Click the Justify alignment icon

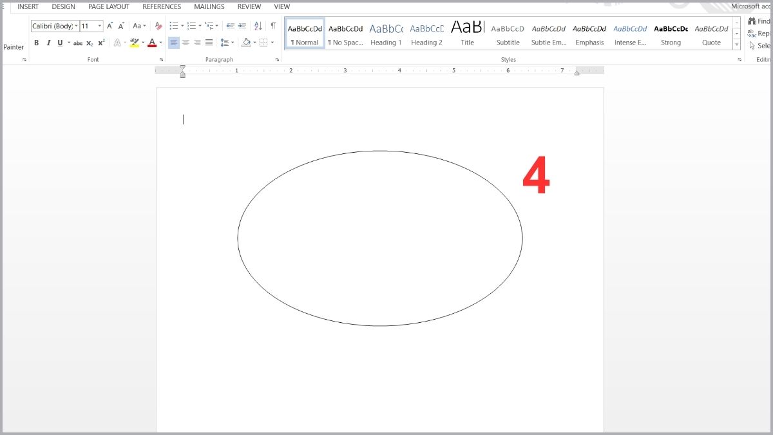click(x=209, y=43)
